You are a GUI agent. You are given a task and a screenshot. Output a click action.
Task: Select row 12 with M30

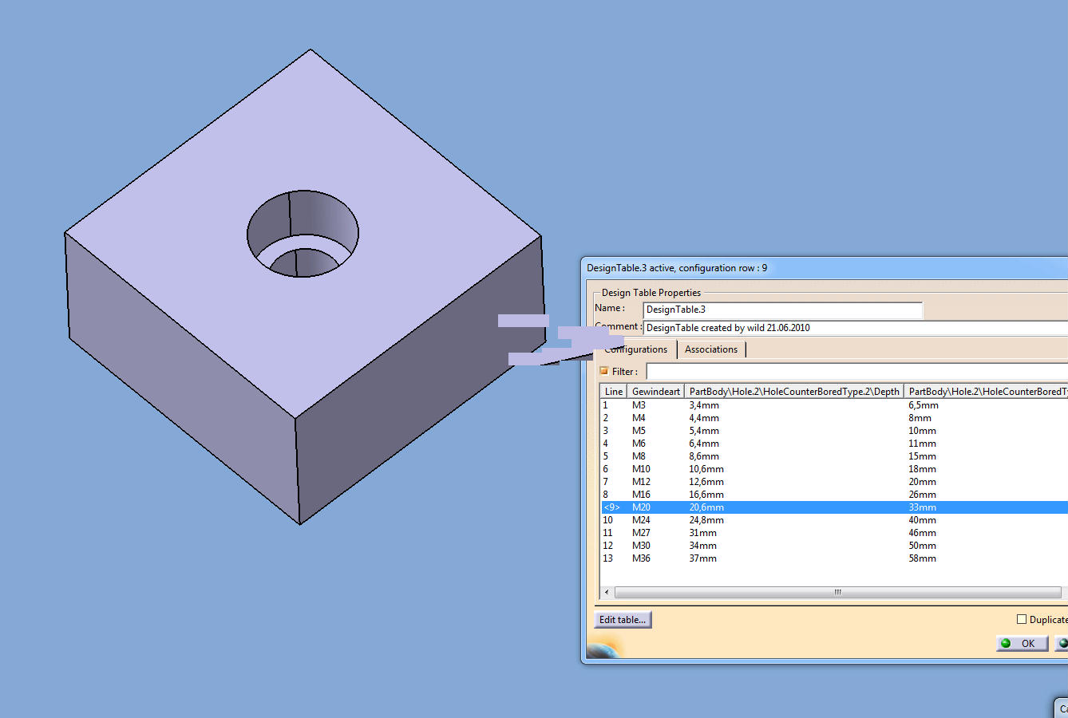[834, 546]
